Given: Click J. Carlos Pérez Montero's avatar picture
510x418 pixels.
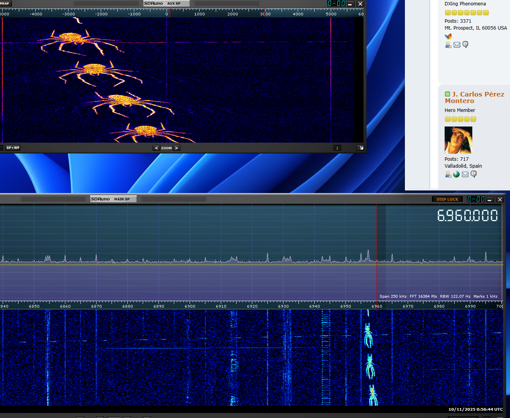Looking at the screenshot, I should coord(458,140).
